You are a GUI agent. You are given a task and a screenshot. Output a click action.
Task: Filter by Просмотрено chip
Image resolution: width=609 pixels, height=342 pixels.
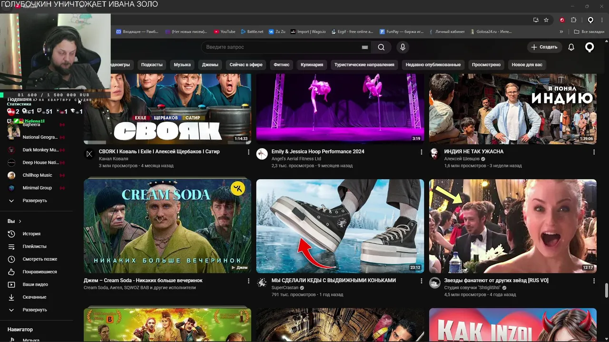486,65
